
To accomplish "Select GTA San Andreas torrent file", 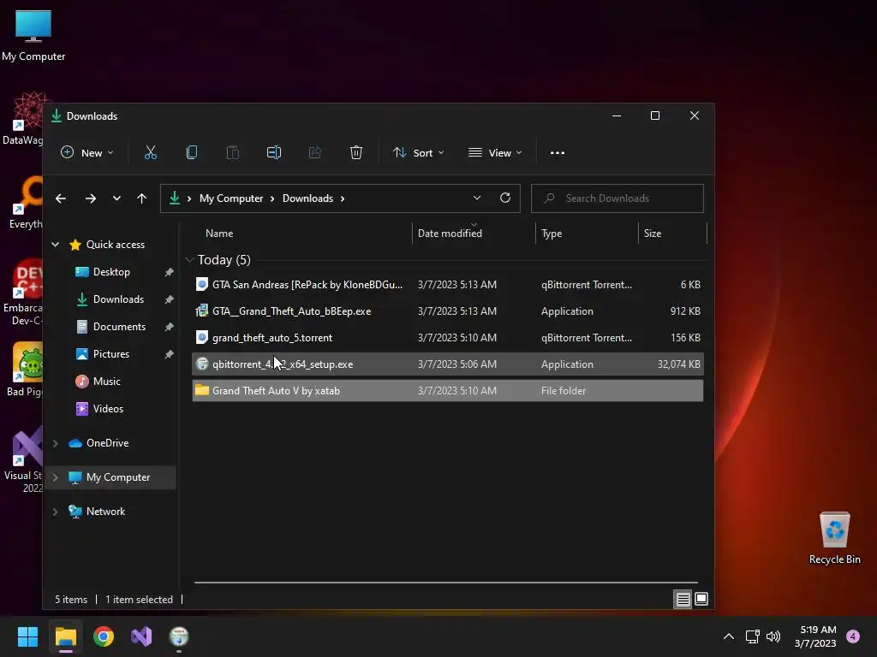I will tap(447, 285).
